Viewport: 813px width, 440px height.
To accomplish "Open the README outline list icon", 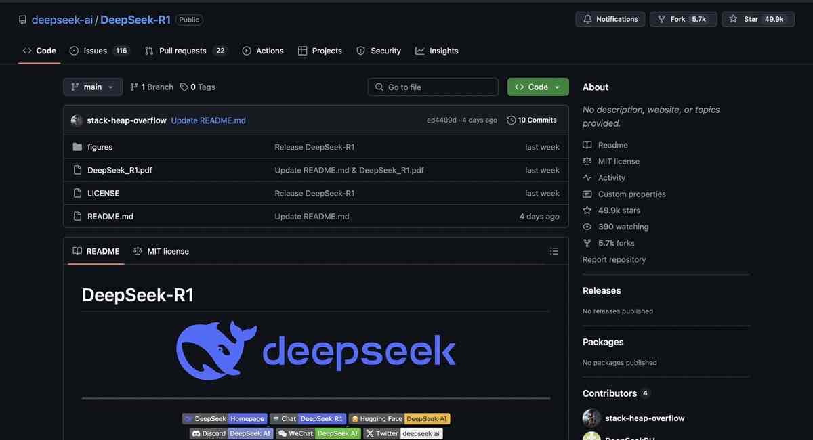I will (x=554, y=251).
